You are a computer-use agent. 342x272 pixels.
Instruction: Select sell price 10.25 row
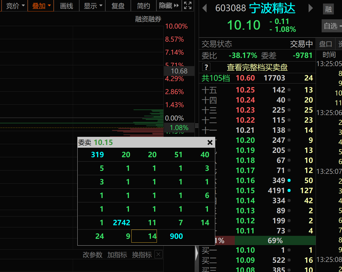(x=257, y=90)
